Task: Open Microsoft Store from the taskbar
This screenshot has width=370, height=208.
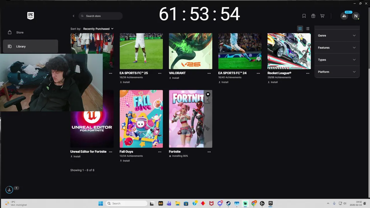Action: [186, 203]
